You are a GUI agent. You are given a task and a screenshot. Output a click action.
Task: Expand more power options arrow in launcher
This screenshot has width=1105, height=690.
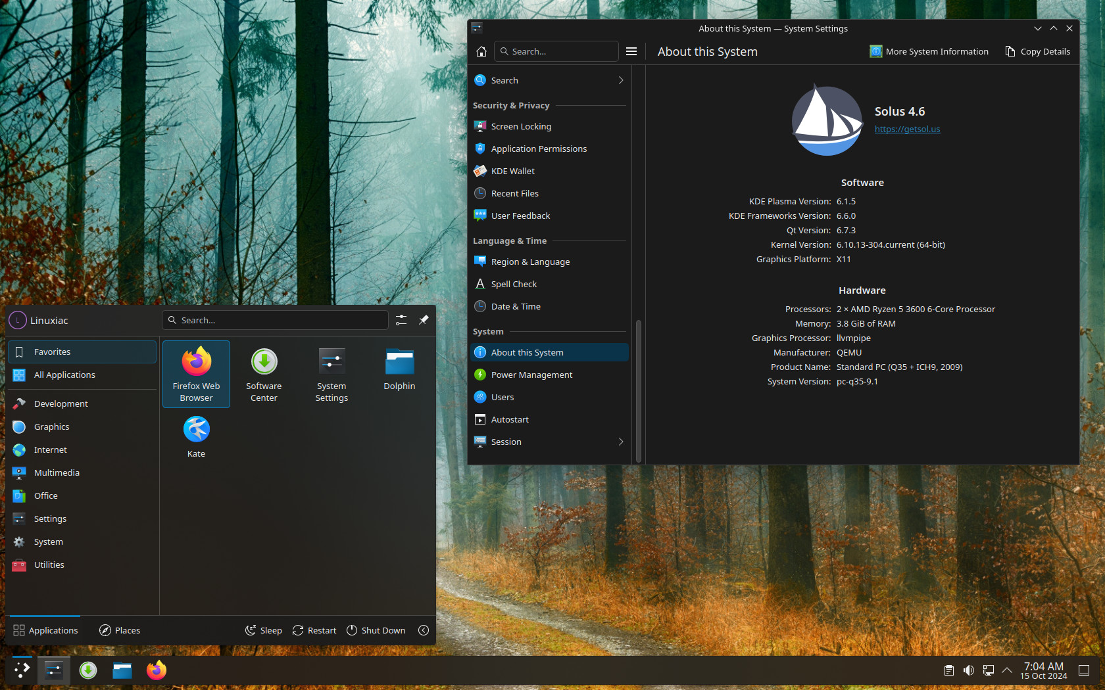tap(424, 630)
